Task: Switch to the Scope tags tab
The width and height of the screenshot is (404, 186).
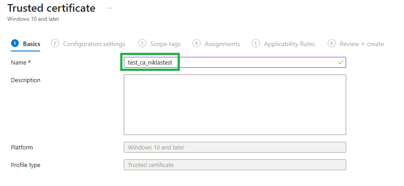Action: (x=165, y=44)
